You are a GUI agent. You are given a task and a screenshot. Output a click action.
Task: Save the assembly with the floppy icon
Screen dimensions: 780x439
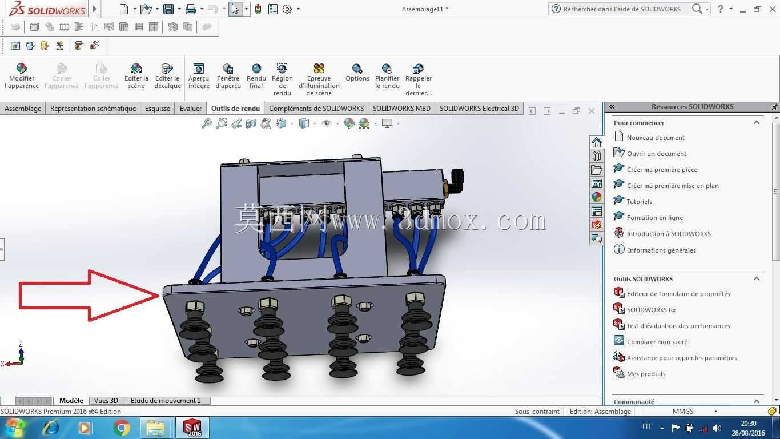coord(168,9)
